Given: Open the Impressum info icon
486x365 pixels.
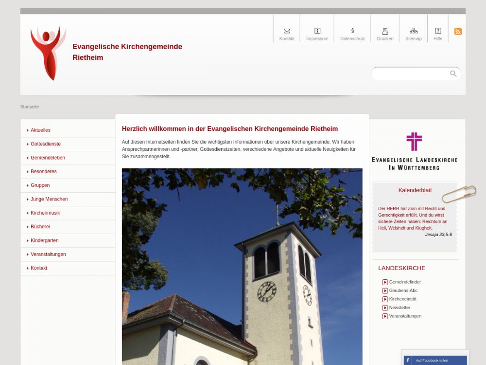Looking at the screenshot, I should coord(317,31).
